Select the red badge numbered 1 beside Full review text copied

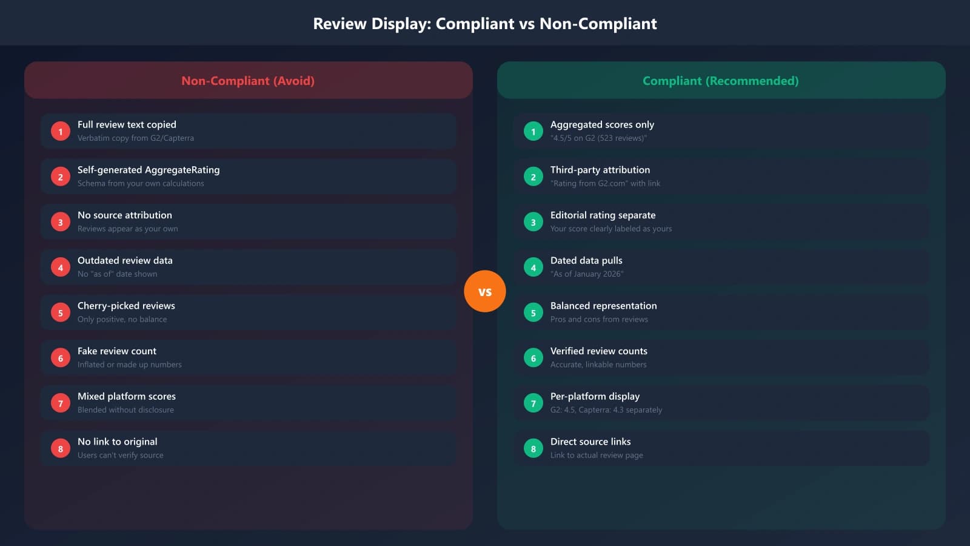(x=60, y=130)
